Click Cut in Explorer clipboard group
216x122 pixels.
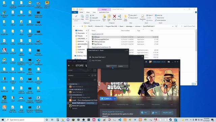[92, 15]
